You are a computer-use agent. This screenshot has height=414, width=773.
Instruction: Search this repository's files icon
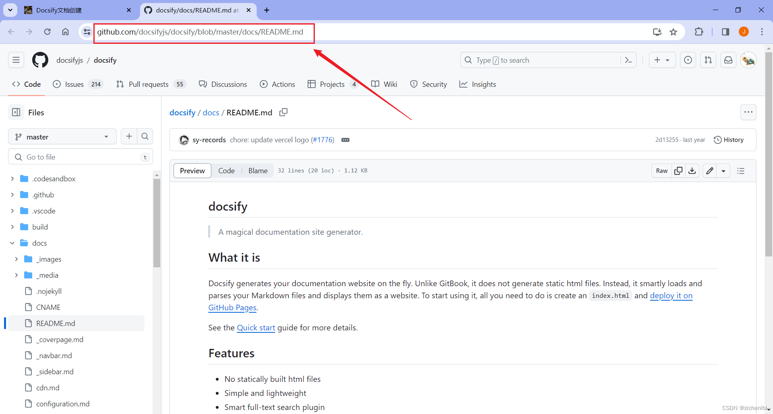pyautogui.click(x=145, y=136)
